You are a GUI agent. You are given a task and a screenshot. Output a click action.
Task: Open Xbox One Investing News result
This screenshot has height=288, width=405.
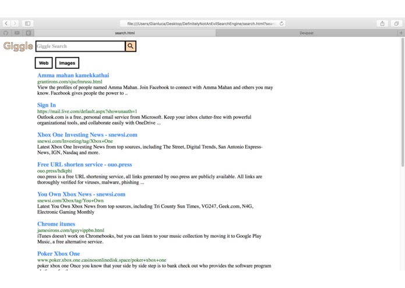87,135
